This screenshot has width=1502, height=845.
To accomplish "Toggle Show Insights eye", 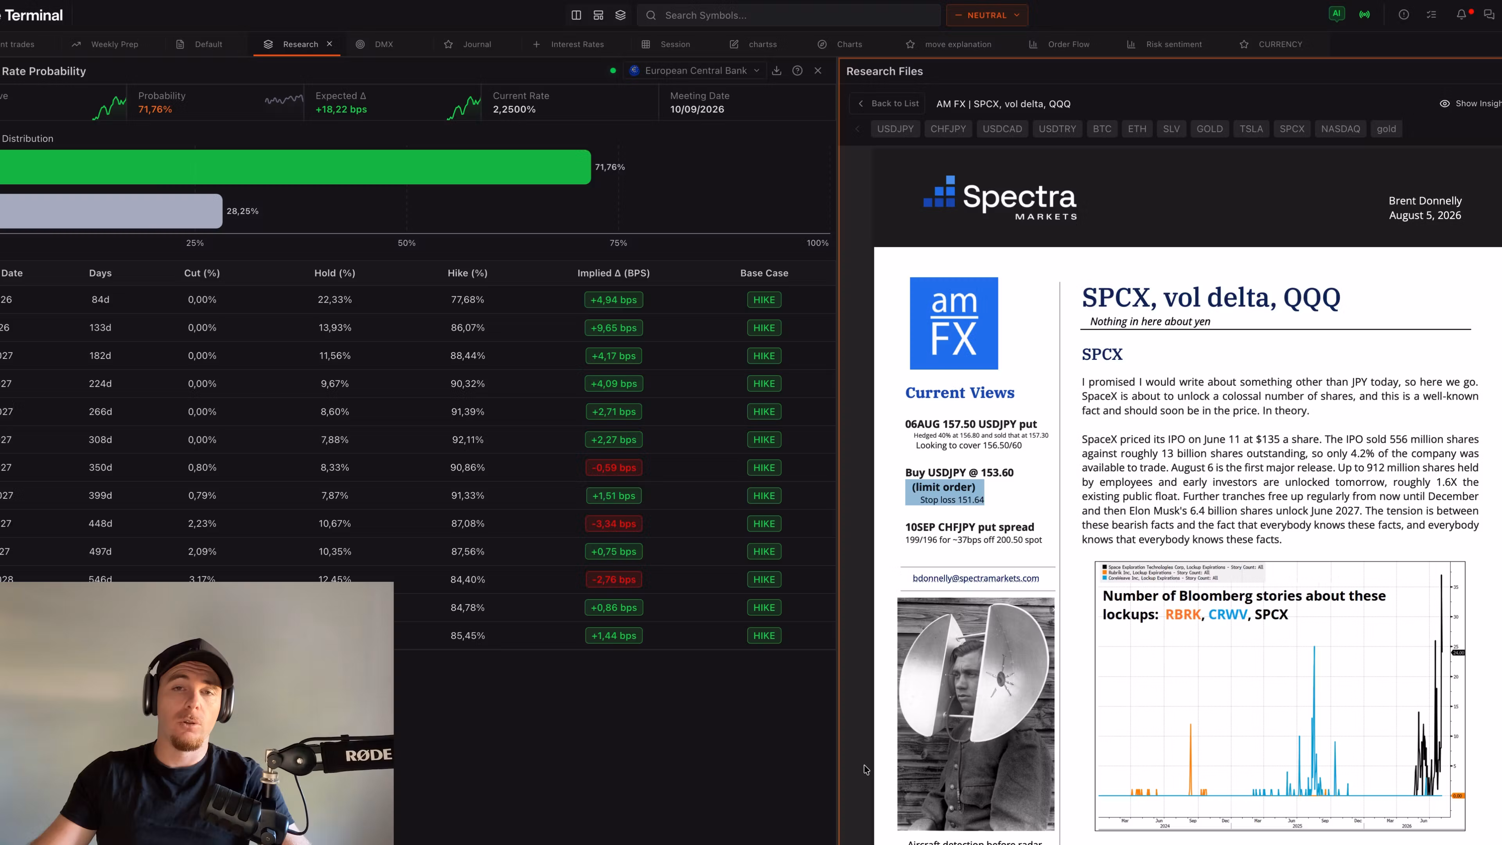I will 1445,104.
